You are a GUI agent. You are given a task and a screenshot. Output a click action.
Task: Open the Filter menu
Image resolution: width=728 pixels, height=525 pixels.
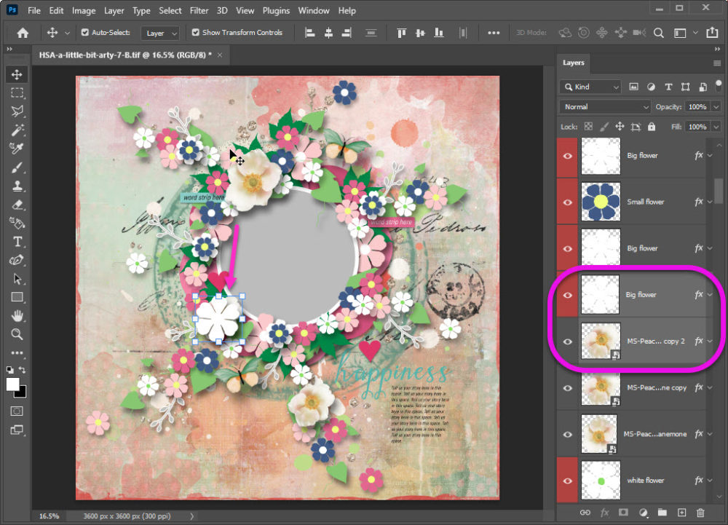click(199, 10)
